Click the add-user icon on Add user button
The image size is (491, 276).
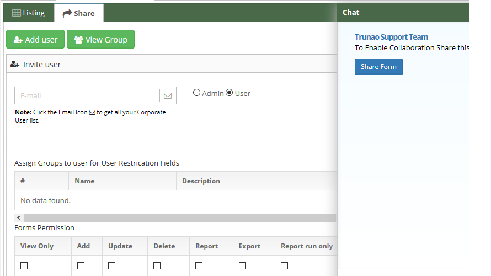[x=18, y=40]
